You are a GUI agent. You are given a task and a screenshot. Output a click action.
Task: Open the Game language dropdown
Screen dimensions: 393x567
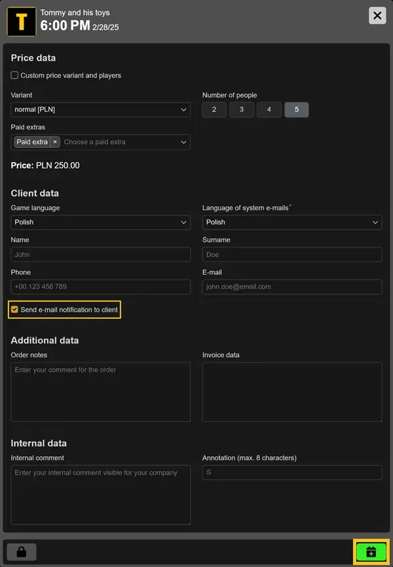coord(100,222)
